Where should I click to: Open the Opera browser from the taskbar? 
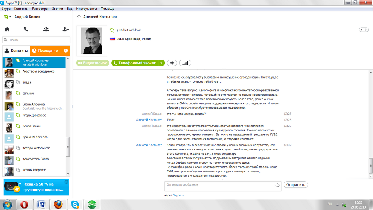tap(25, 205)
